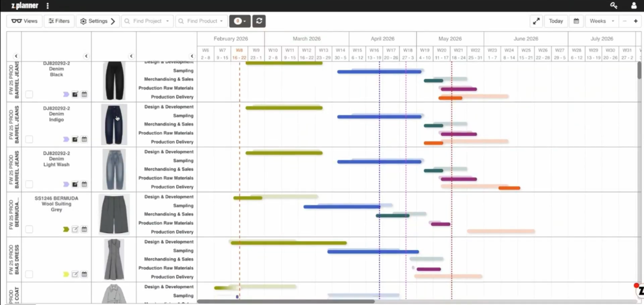The image size is (644, 305).
Task: Open the Weeks time scale dropdown
Action: click(601, 21)
